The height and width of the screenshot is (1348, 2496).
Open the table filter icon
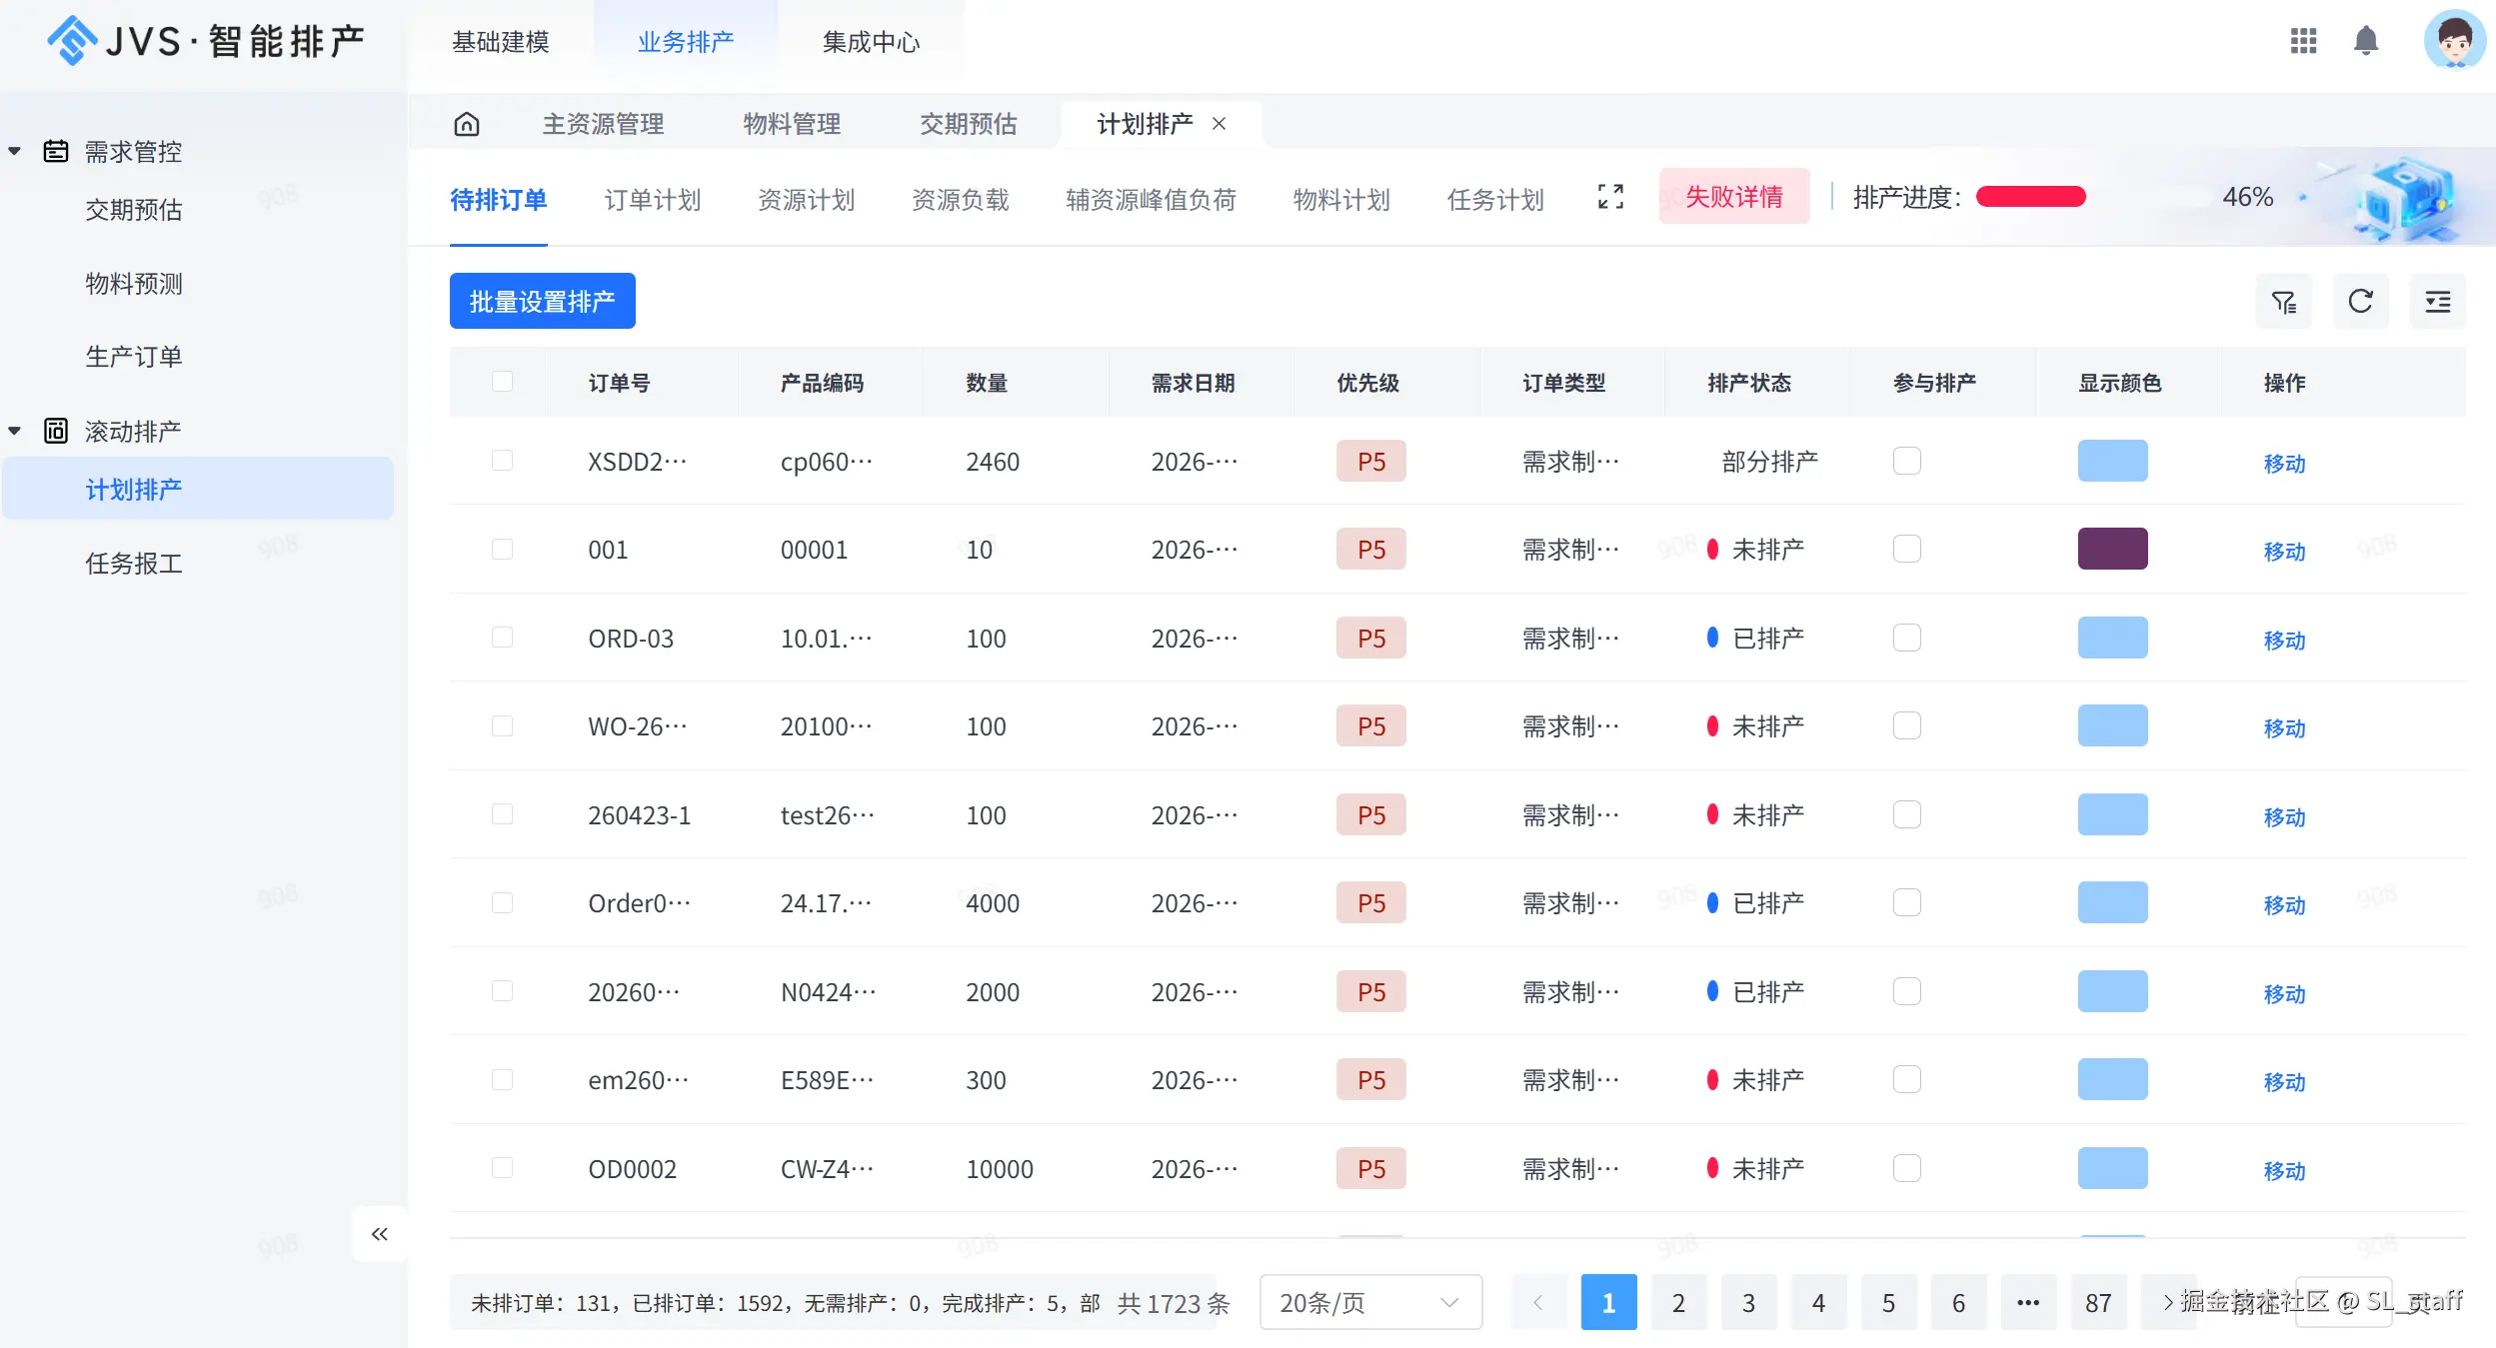[2284, 302]
